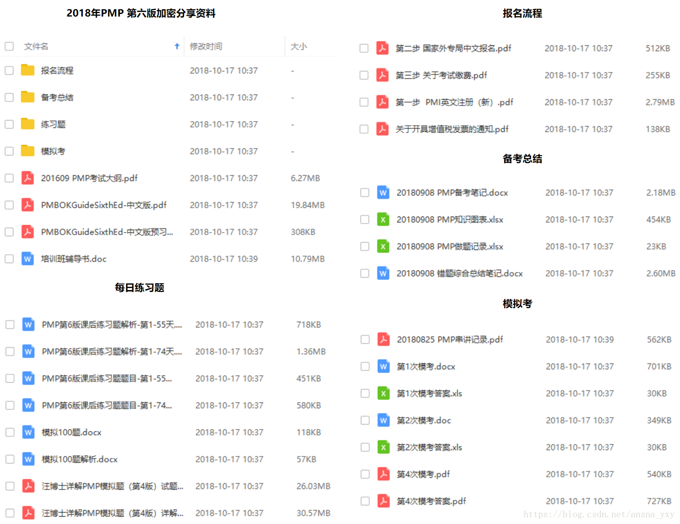Open file name 第2次模考.doc
680x524 pixels.
click(424, 420)
